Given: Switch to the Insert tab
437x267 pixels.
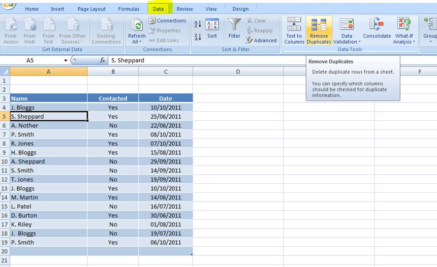Looking at the screenshot, I should tap(57, 9).
